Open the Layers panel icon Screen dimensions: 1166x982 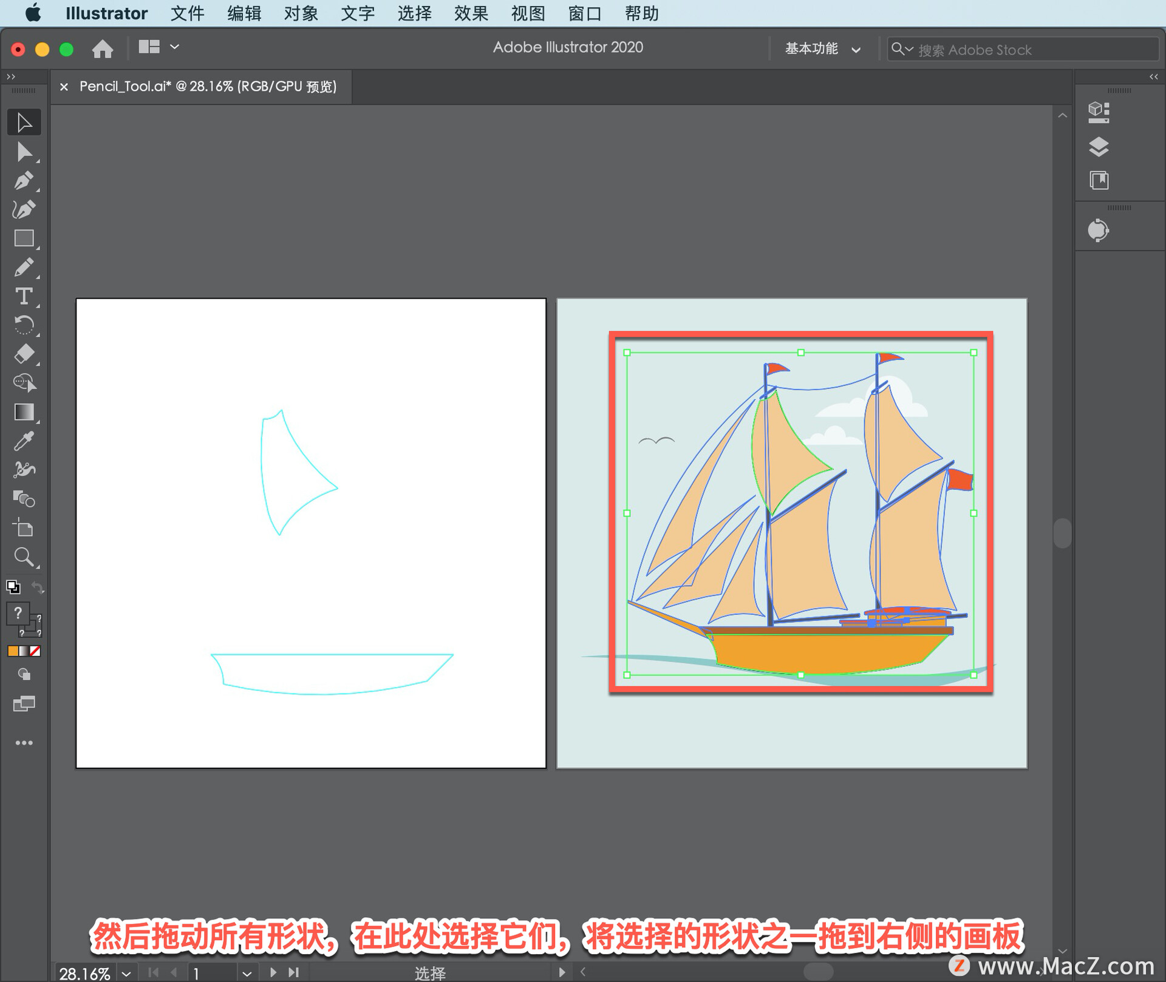pos(1099,147)
